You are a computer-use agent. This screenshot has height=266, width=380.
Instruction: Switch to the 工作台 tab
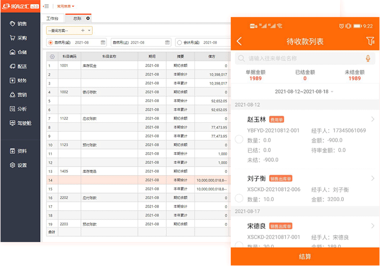[x=52, y=18]
